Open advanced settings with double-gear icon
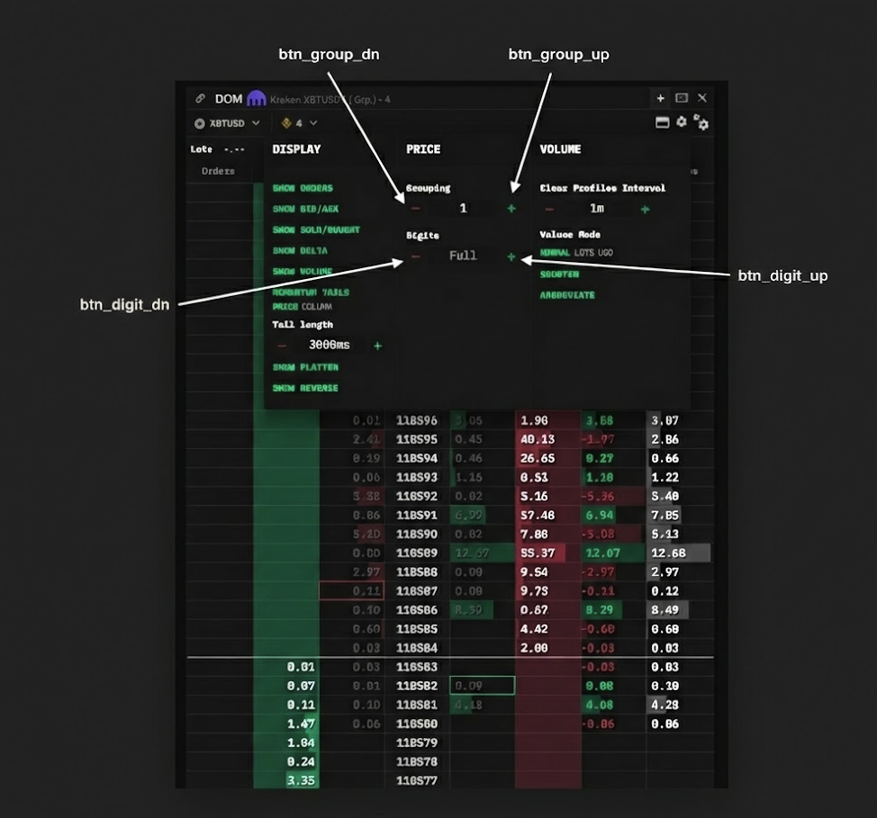This screenshot has height=818, width=877. [701, 123]
